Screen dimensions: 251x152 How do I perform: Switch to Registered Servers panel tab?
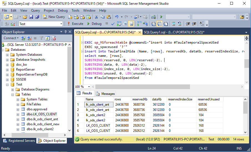19,141
